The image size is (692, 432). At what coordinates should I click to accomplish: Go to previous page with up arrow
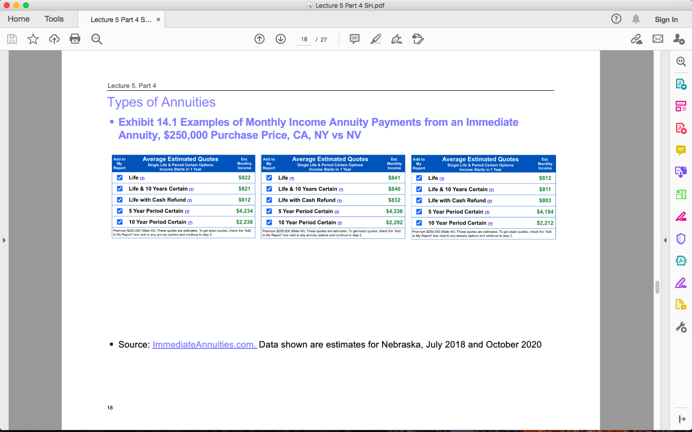click(259, 39)
